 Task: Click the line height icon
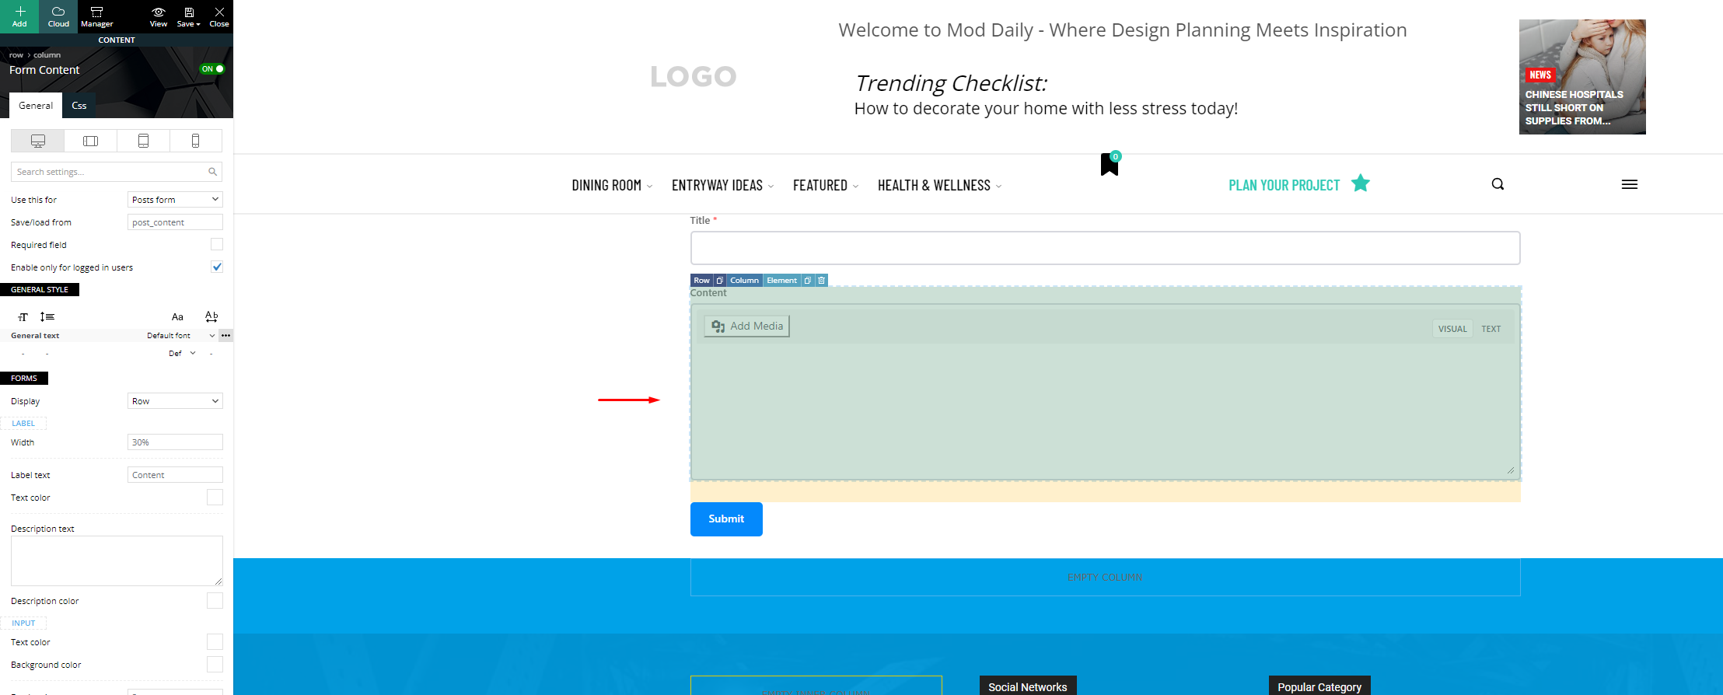click(47, 317)
